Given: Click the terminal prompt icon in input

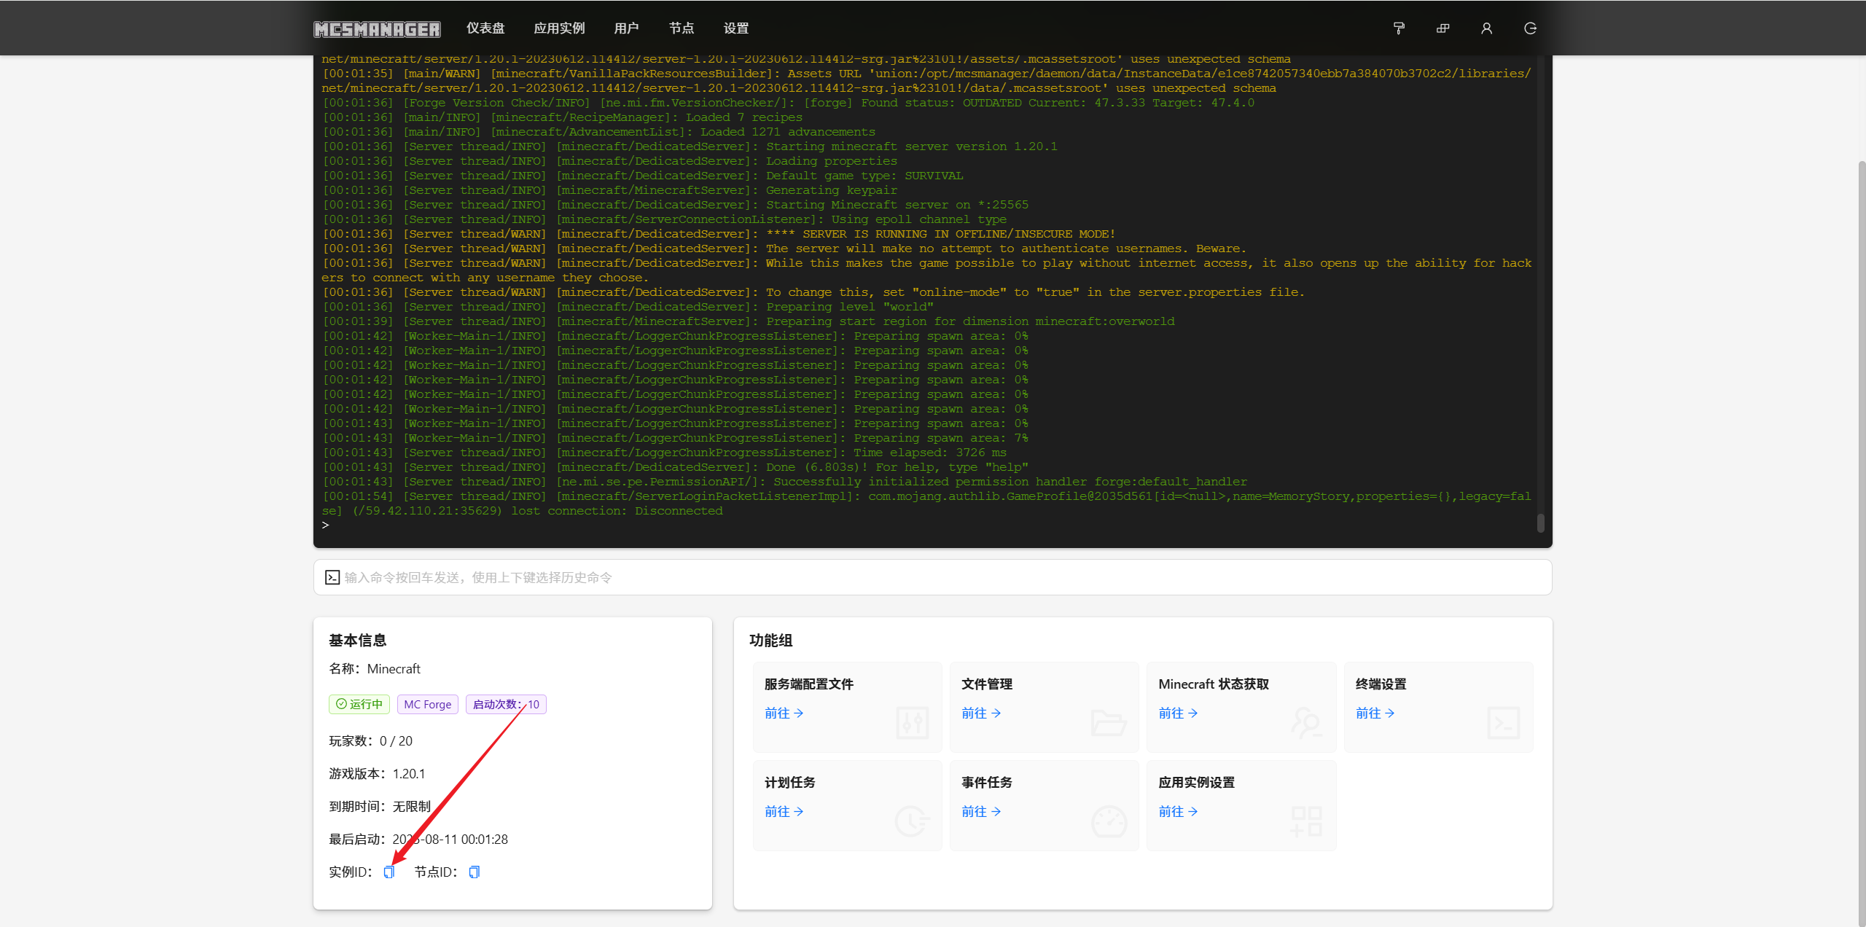Looking at the screenshot, I should tap(332, 577).
